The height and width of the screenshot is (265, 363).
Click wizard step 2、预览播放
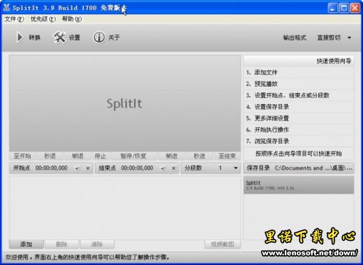[x=299, y=83]
